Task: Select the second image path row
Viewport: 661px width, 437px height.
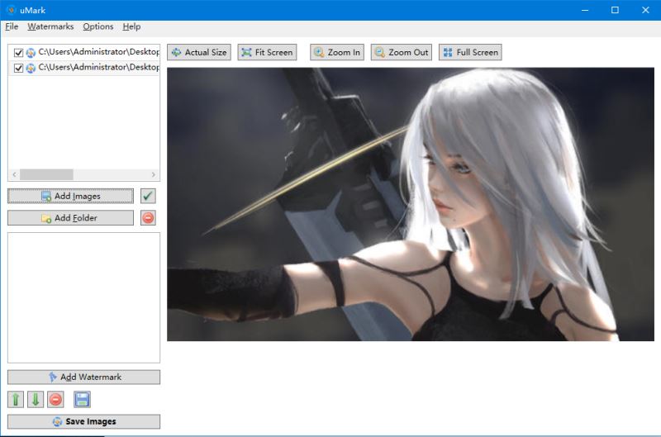Action: pyautogui.click(x=84, y=68)
